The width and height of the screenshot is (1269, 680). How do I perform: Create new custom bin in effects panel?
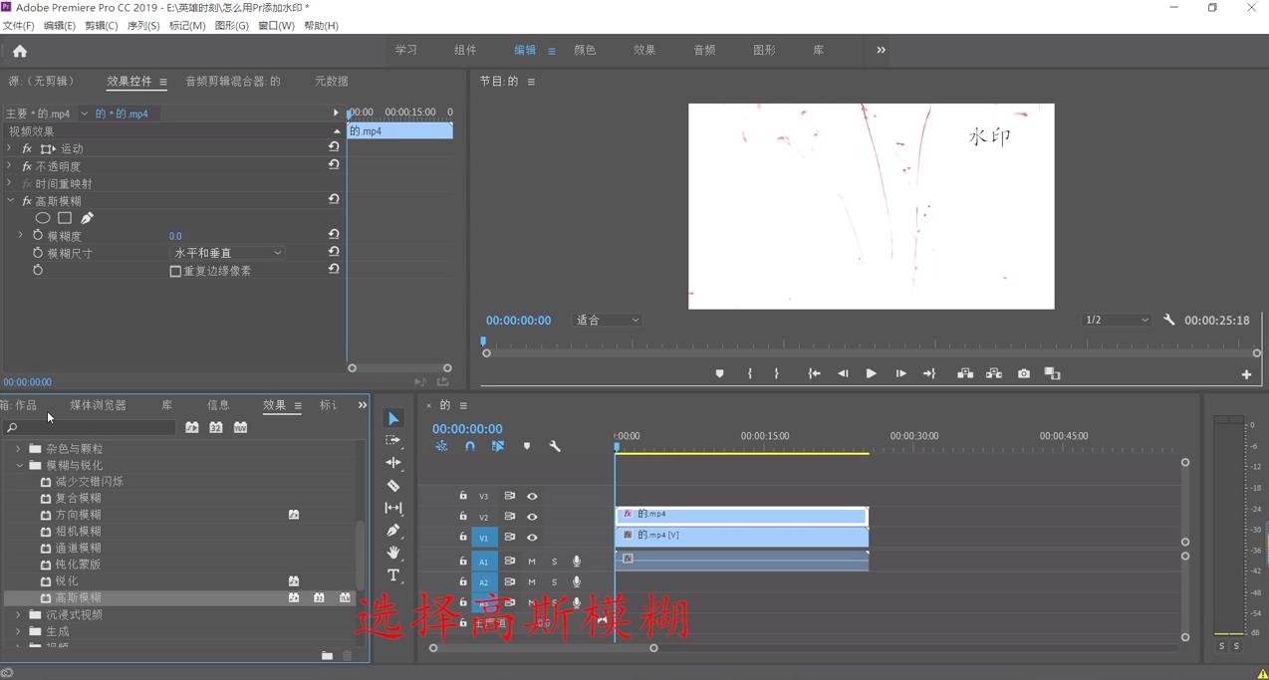(x=327, y=656)
